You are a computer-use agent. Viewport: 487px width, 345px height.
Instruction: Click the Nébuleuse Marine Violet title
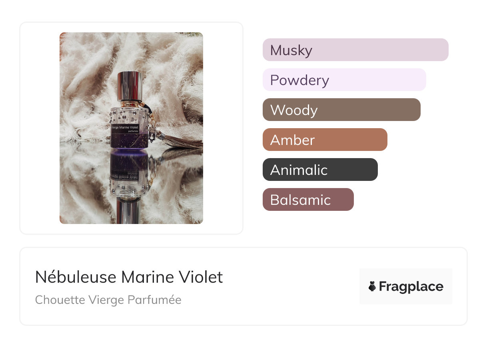click(x=129, y=277)
